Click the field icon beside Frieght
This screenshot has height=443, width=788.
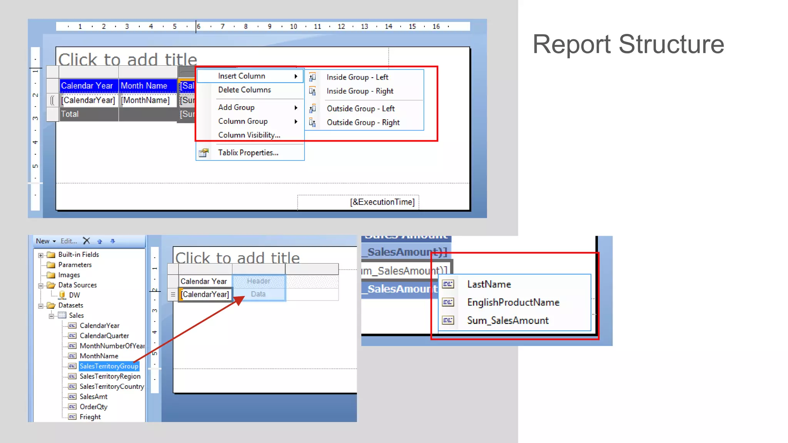pos(72,417)
